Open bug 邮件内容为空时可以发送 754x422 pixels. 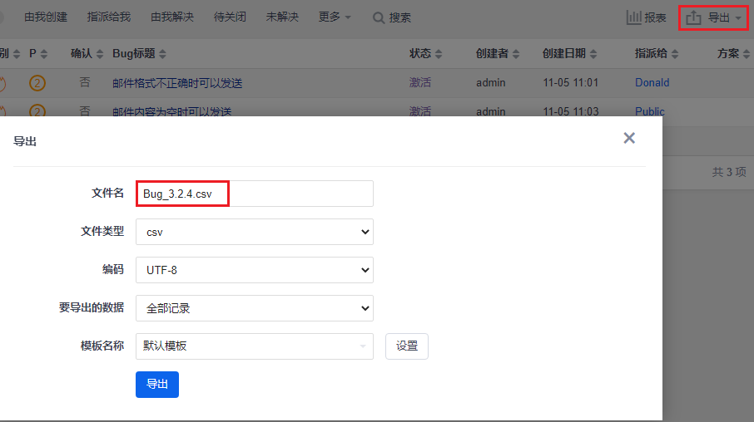pos(171,111)
